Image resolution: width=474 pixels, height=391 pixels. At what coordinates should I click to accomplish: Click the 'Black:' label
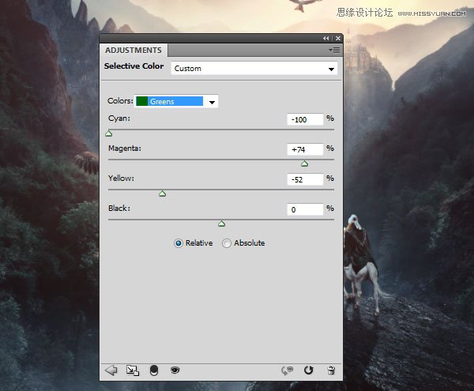[119, 209]
